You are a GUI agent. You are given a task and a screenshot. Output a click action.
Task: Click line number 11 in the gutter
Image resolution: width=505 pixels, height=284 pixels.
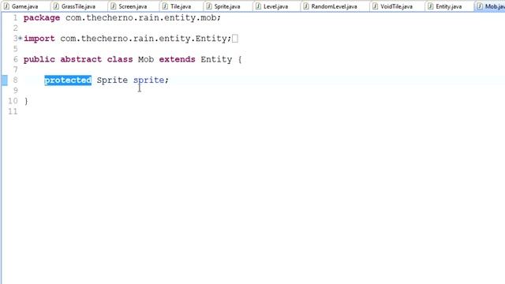[x=13, y=111]
